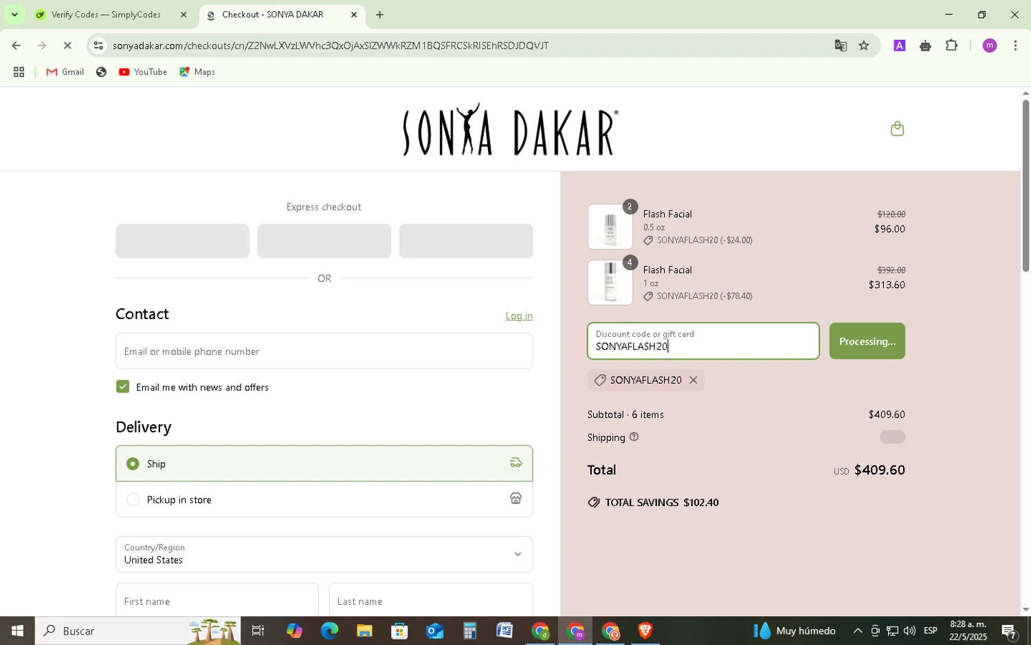The image size is (1031, 645).
Task: Open Copilot from the taskbar
Action: tap(294, 631)
